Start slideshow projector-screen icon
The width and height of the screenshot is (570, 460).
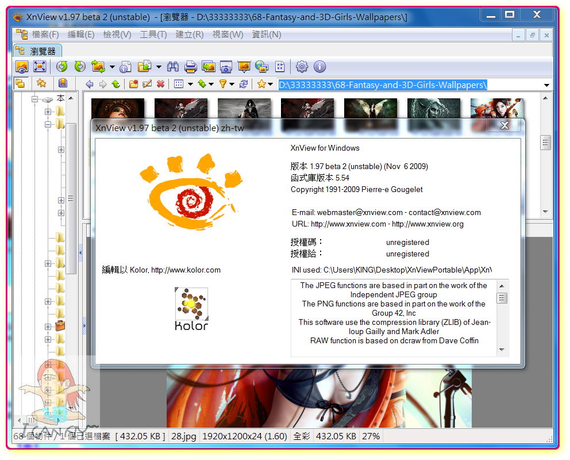click(x=244, y=67)
